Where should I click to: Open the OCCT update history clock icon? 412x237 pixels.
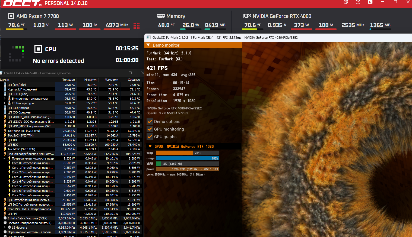point(346,2)
